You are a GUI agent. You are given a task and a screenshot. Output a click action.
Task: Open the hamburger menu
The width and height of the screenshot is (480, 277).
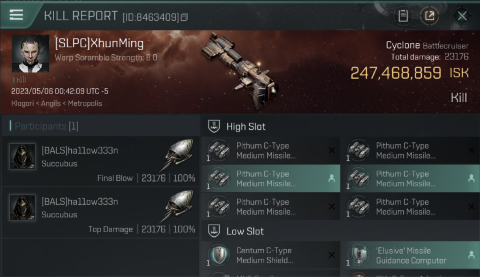(x=16, y=15)
